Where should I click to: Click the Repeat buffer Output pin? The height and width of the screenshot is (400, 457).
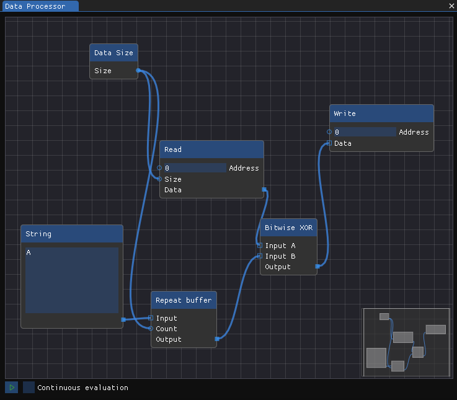[x=217, y=339]
